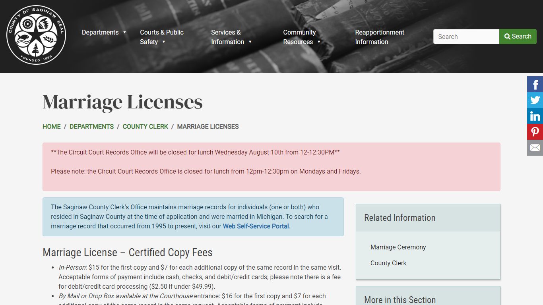The height and width of the screenshot is (305, 543).
Task: Click the green Search button
Action: coord(518,37)
